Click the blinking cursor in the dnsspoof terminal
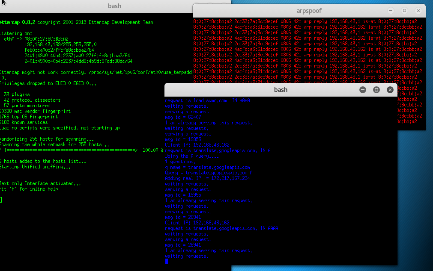Viewport: 433px width, 271px height. (167, 261)
